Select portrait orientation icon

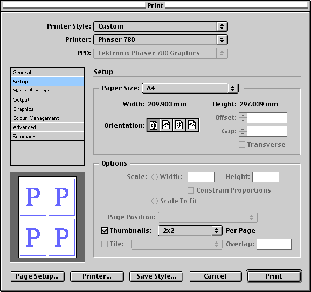153,125
